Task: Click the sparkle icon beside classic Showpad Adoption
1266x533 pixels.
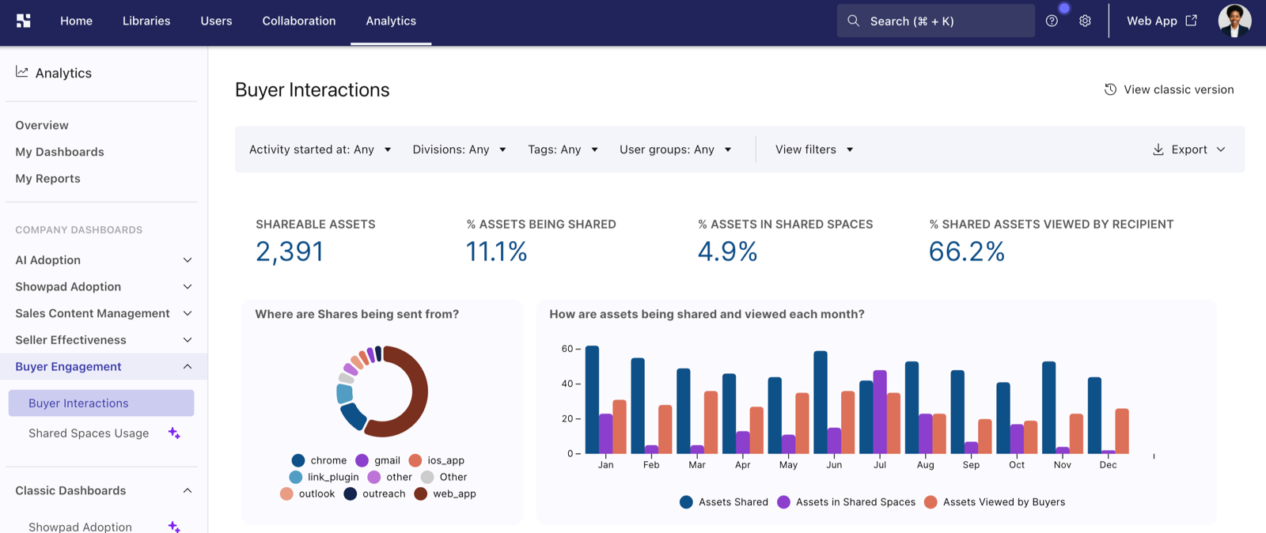Action: pyautogui.click(x=174, y=527)
